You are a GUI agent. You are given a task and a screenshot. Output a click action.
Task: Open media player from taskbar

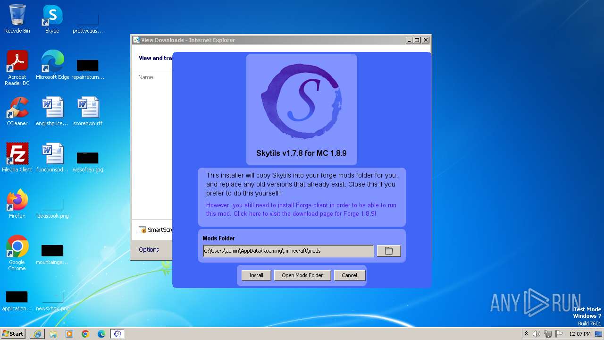(x=69, y=334)
